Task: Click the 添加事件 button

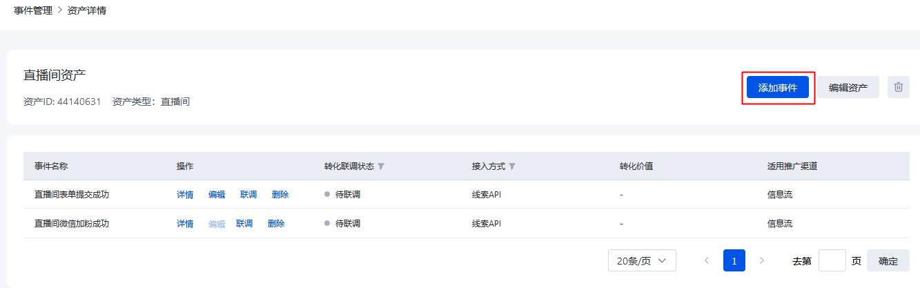Action: coord(778,87)
